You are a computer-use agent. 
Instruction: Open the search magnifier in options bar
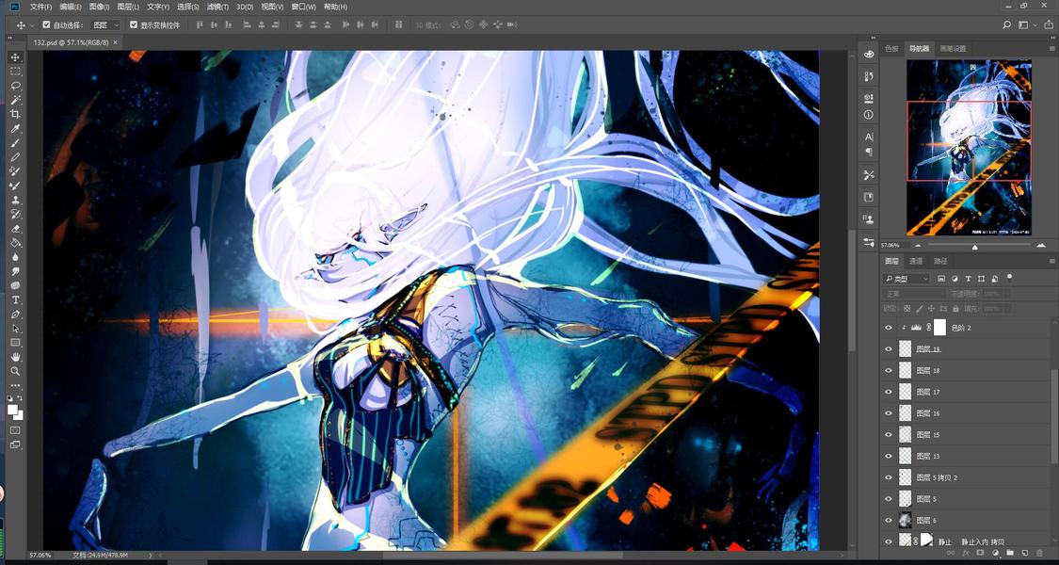(x=1006, y=25)
